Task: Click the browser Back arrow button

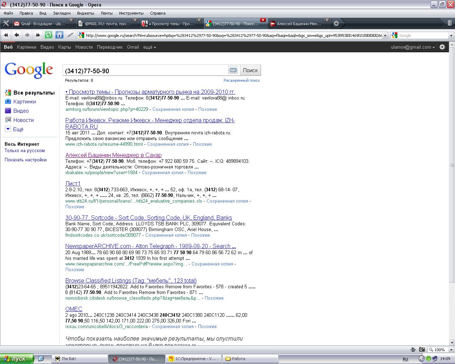Action: pyautogui.click(x=17, y=35)
